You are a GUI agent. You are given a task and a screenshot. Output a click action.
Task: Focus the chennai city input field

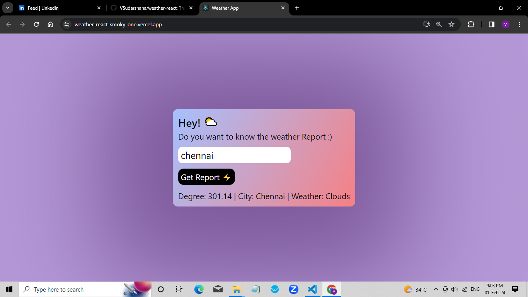(234, 155)
